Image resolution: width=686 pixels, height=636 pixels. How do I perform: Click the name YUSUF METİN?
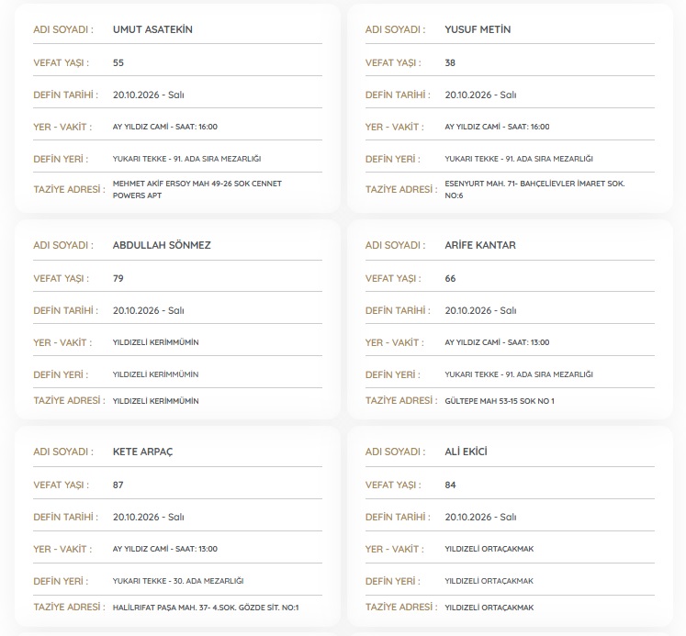click(478, 29)
